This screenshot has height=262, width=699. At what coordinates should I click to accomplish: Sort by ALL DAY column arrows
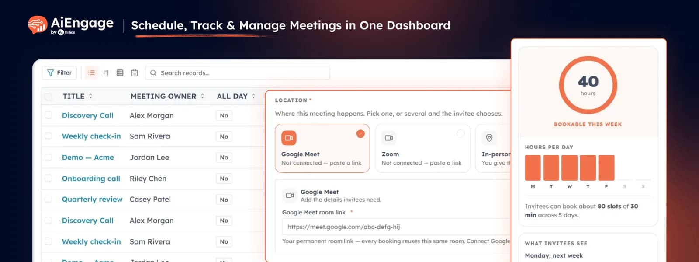(x=253, y=96)
